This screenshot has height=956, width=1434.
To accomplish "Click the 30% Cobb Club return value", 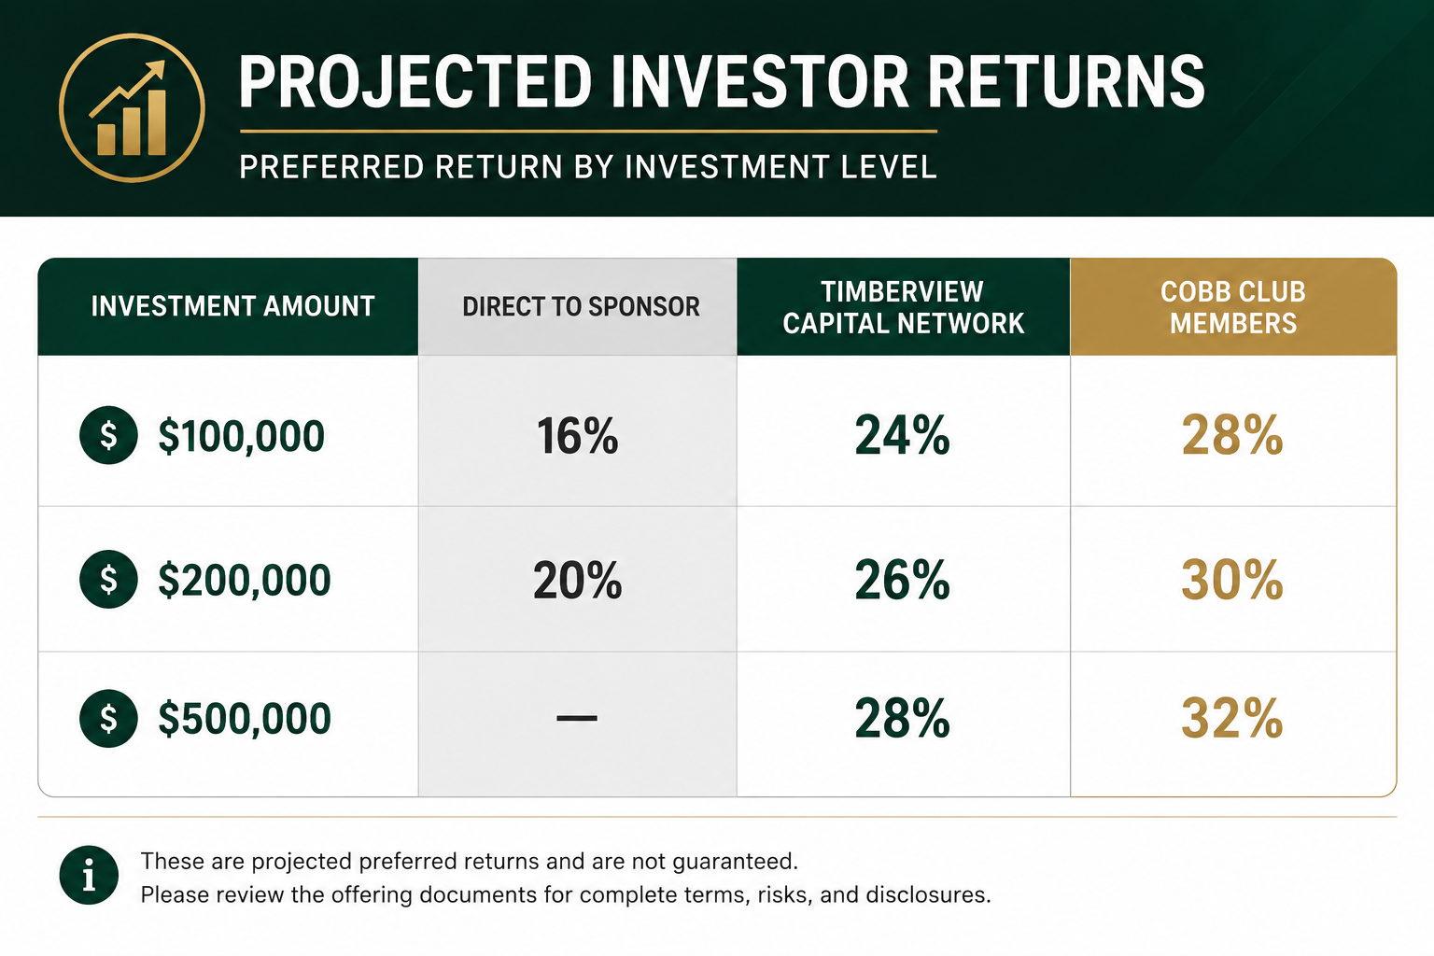I will 1232,580.
